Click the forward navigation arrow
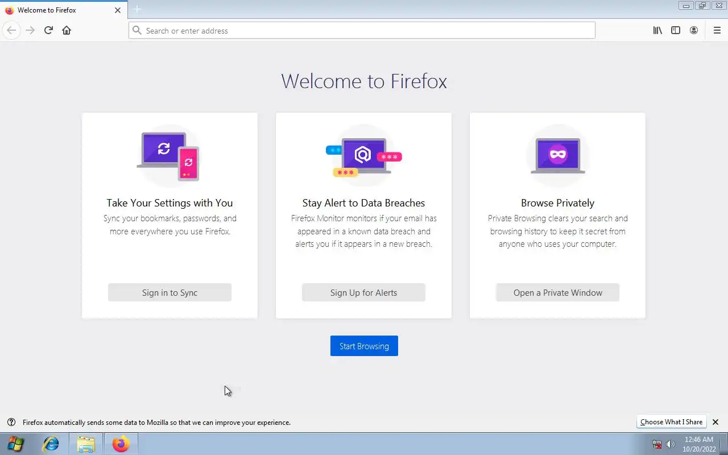 click(30, 30)
